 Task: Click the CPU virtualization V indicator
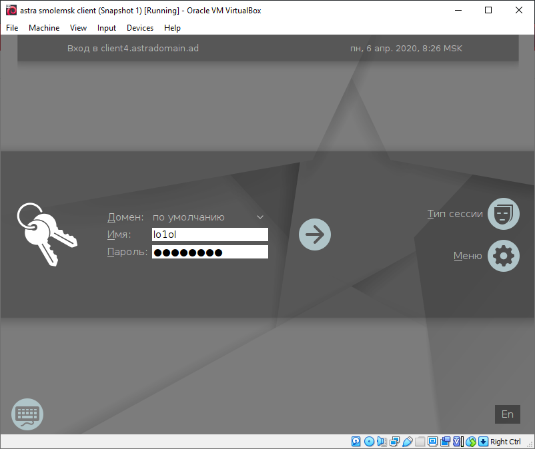458,442
